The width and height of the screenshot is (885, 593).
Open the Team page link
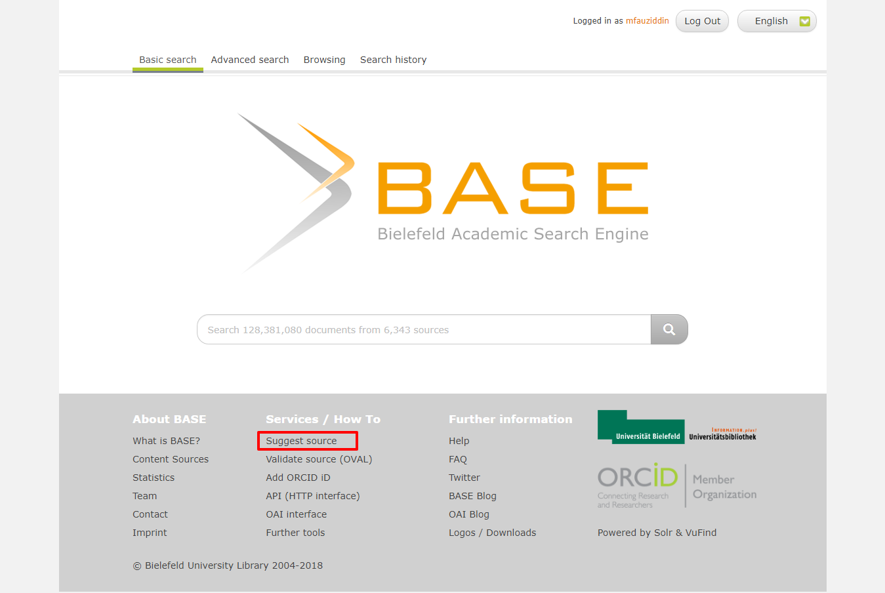pyautogui.click(x=144, y=496)
